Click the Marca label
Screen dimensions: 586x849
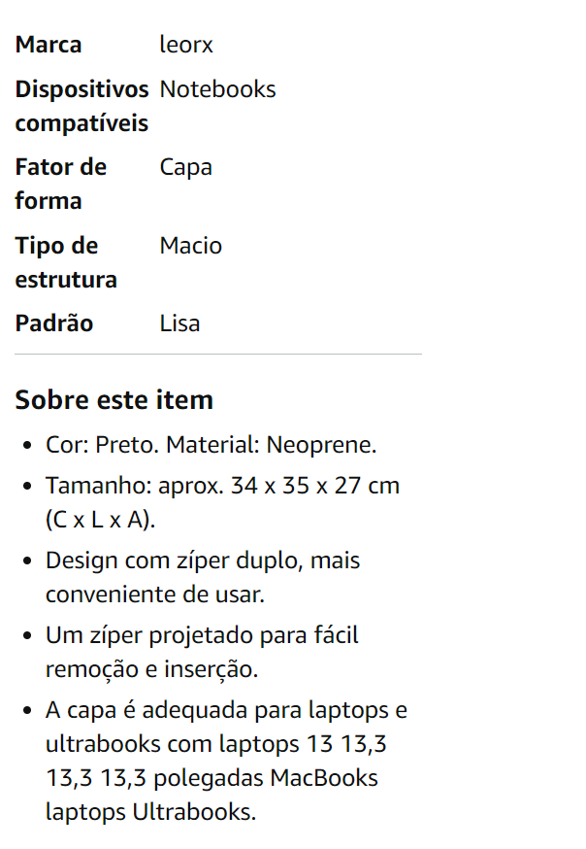(49, 45)
